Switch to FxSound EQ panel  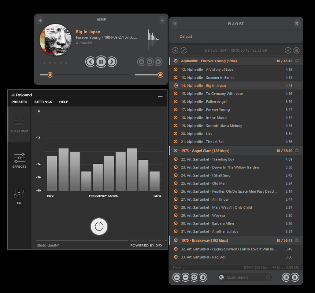[19, 197]
